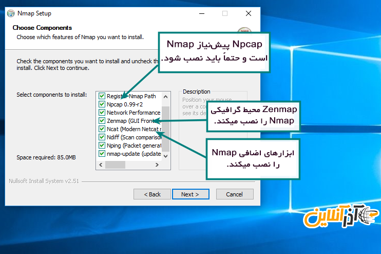Click the component list scroll-up arrow
The width and height of the screenshot is (381, 254).
point(166,97)
